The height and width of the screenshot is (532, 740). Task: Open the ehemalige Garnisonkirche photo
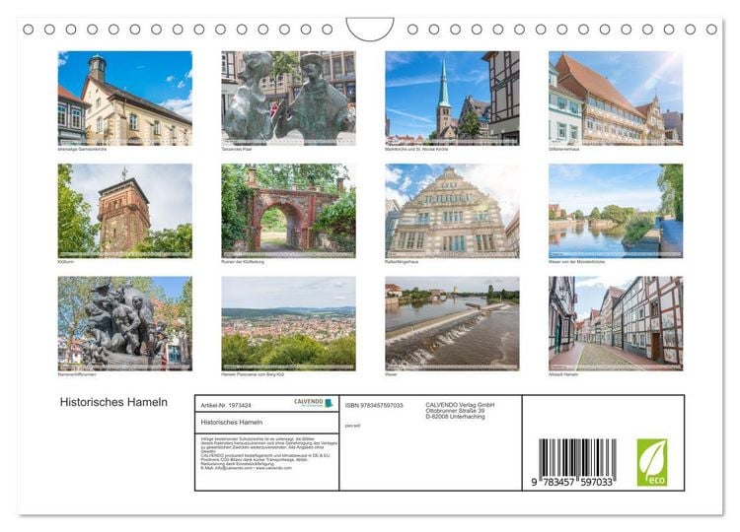pos(125,98)
